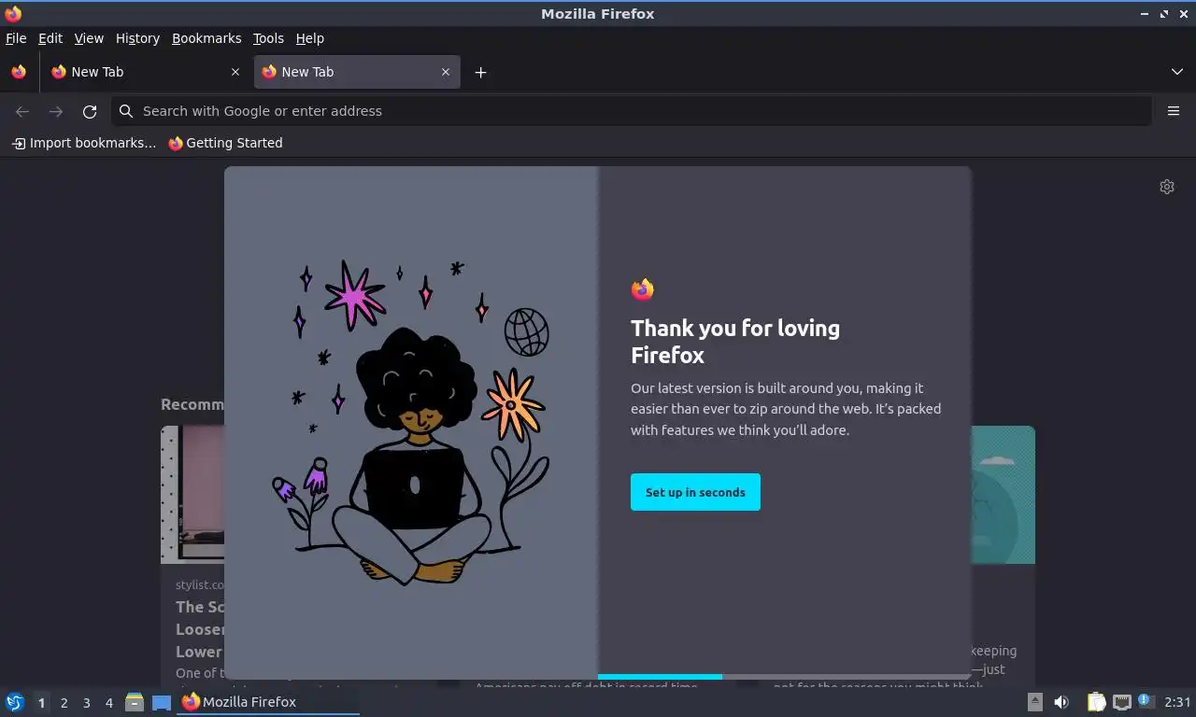Click the removable media eject tray icon
The image size is (1196, 717).
tap(1035, 702)
